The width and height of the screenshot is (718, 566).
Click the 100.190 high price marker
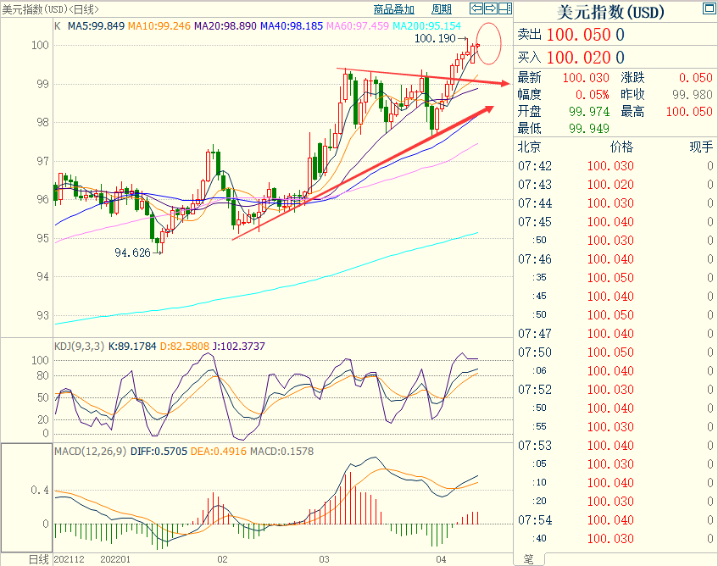point(435,39)
